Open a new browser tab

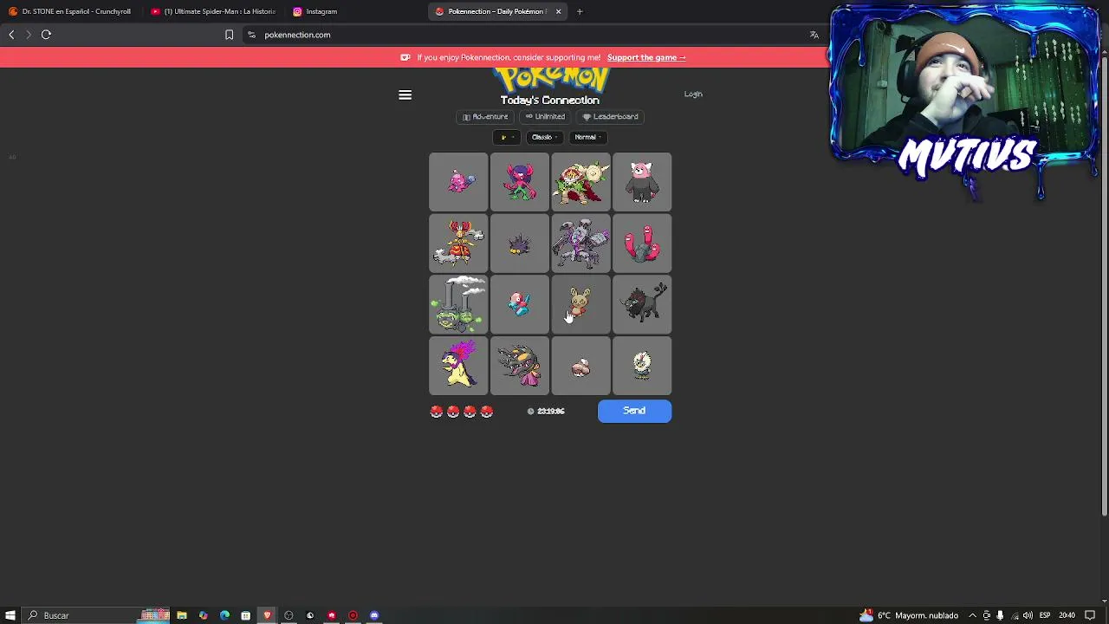point(580,11)
